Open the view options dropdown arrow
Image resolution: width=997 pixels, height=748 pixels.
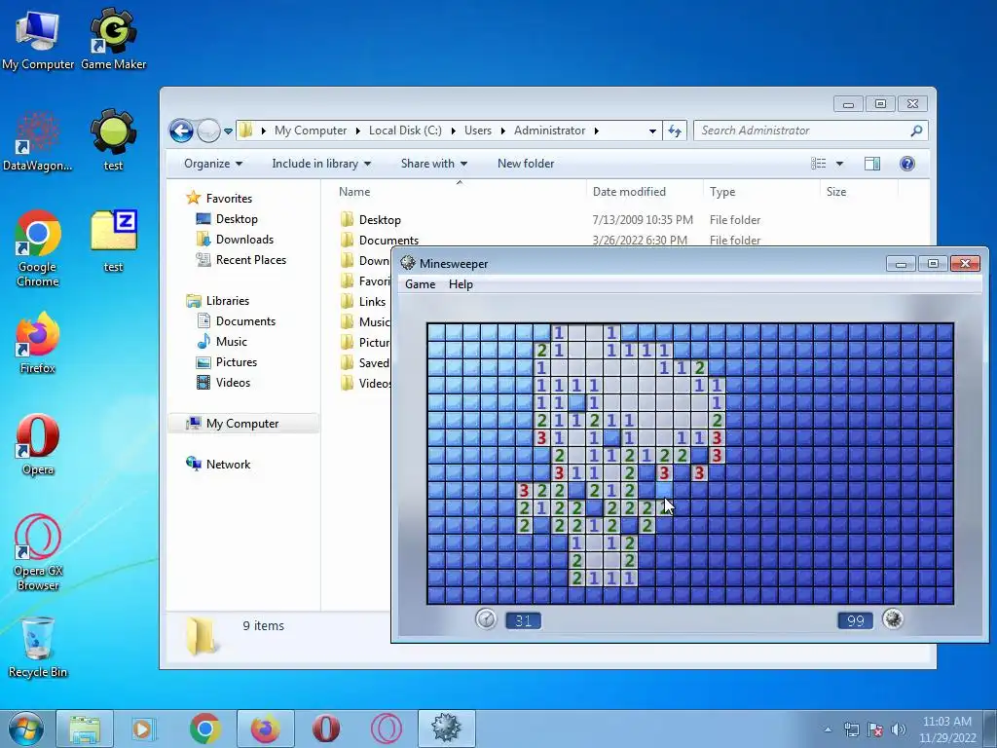839,164
